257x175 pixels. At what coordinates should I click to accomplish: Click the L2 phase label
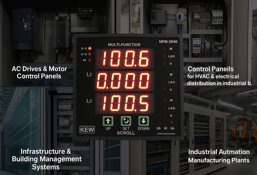tap(89, 74)
